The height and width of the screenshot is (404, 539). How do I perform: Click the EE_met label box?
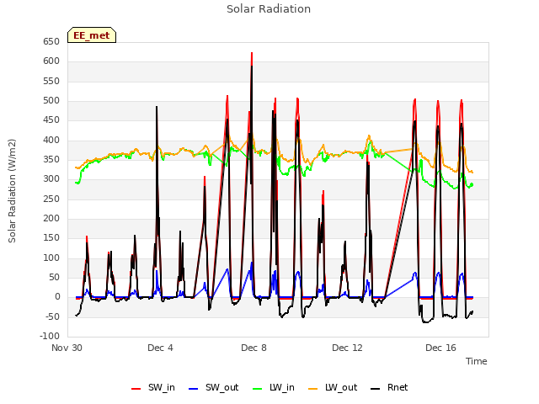[92, 35]
